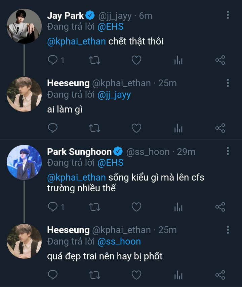View analytics on "quá đẹp trai" tweet

click(178, 275)
